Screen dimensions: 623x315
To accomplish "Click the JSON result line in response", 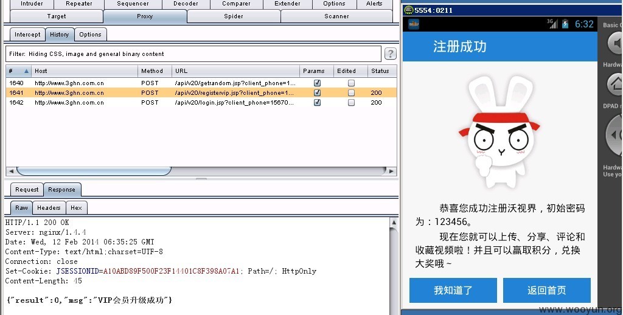I will point(89,300).
